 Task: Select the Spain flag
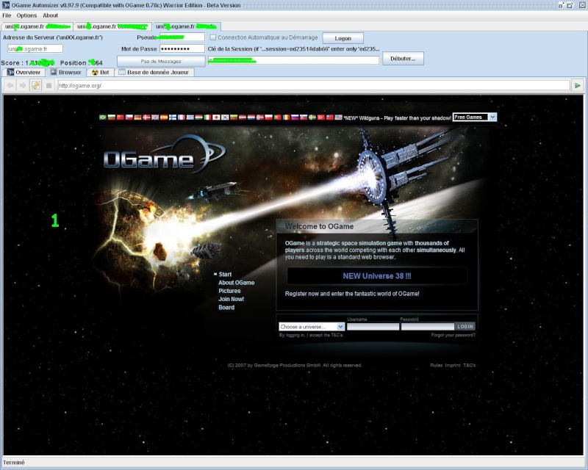click(164, 117)
